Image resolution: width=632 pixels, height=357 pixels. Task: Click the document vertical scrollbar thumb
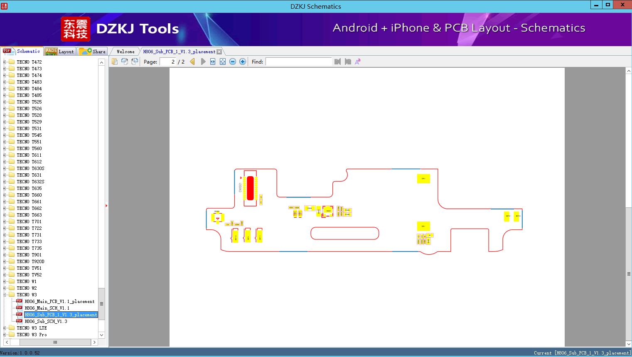(x=629, y=274)
